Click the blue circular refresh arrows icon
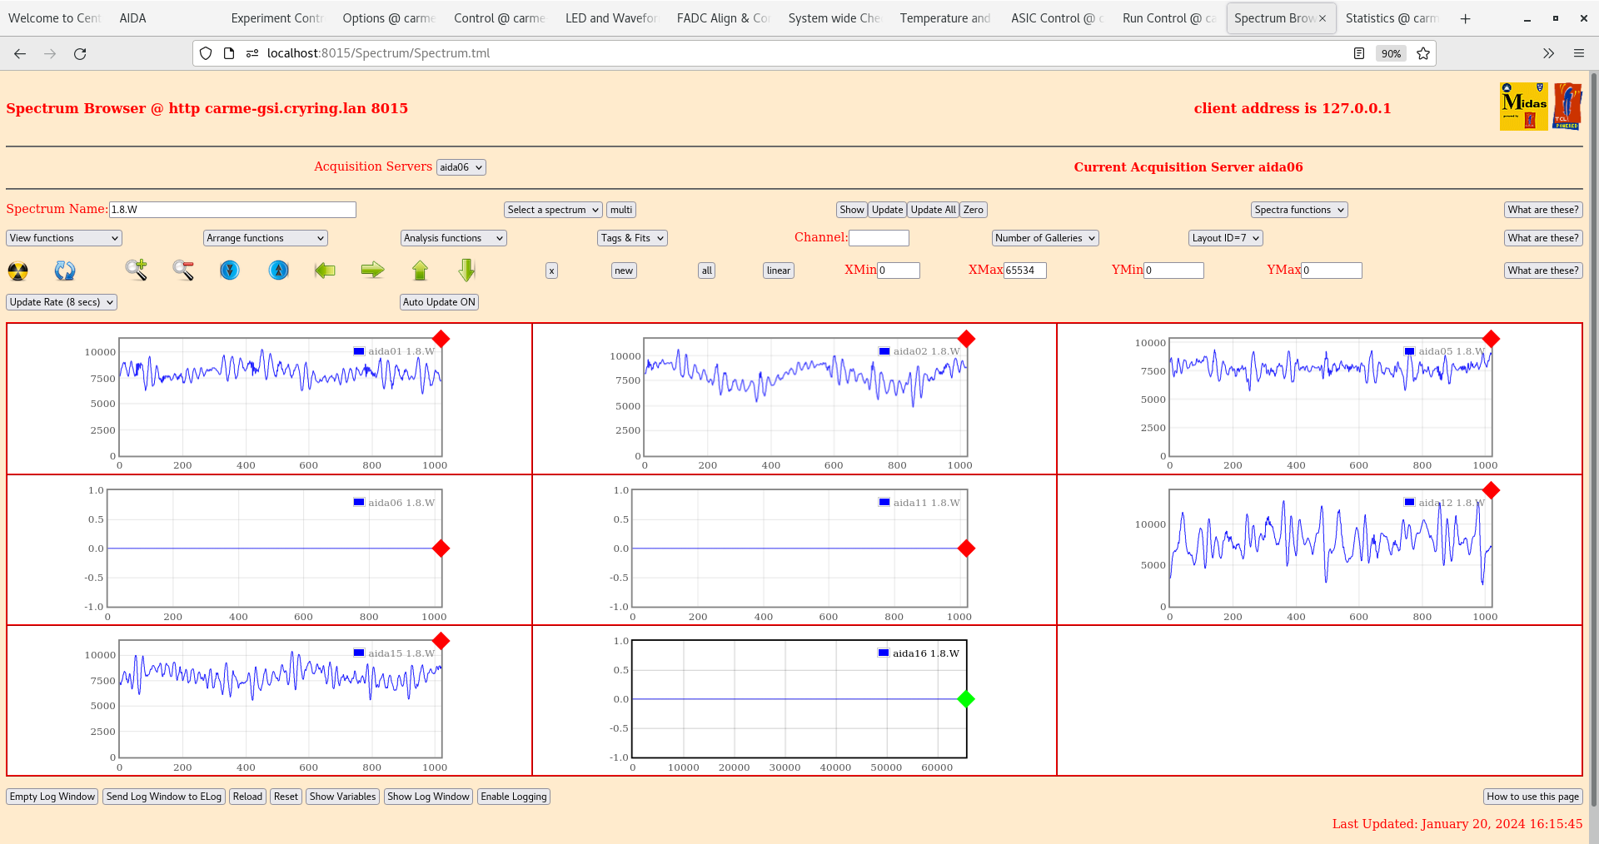The width and height of the screenshot is (1599, 844). [65, 271]
